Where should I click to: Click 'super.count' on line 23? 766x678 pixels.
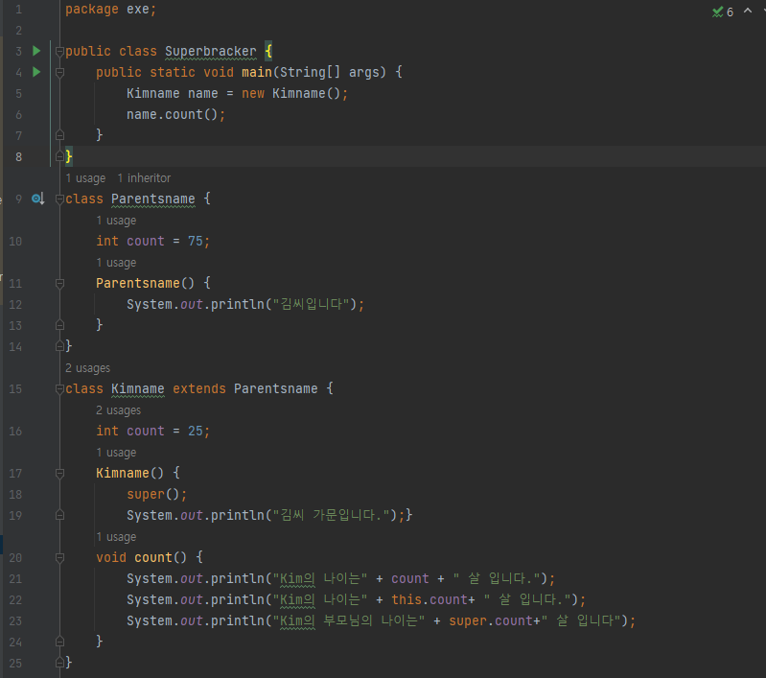click(x=491, y=620)
